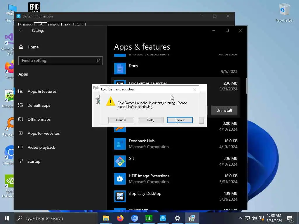Click the magnifier icon in the Find a setting box
The image size is (299, 224).
(98, 61)
